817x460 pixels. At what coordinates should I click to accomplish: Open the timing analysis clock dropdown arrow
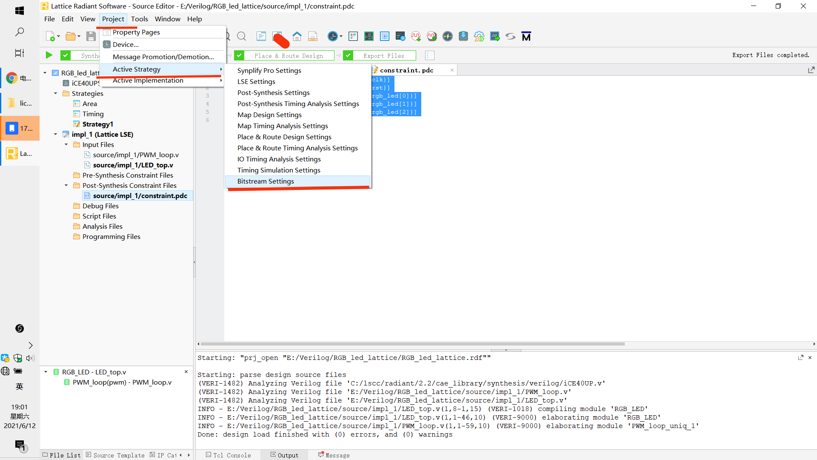pos(341,37)
